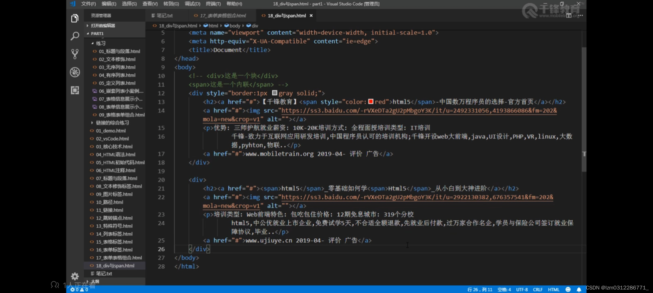Open notifications bell in status bar

[x=579, y=289]
